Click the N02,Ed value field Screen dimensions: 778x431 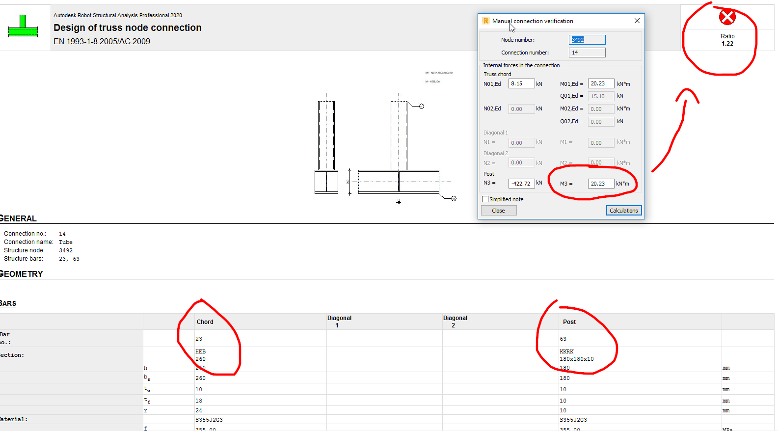[x=521, y=109]
